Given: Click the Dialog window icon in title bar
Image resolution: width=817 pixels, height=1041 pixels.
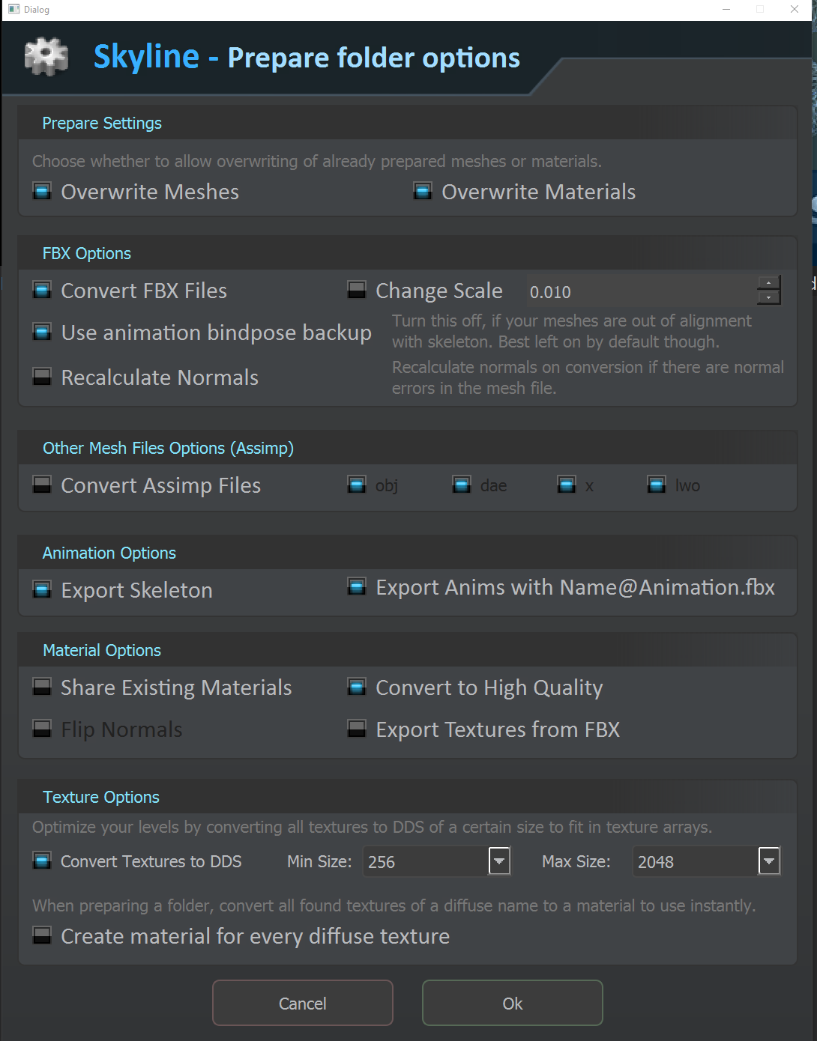Looking at the screenshot, I should pos(13,10).
